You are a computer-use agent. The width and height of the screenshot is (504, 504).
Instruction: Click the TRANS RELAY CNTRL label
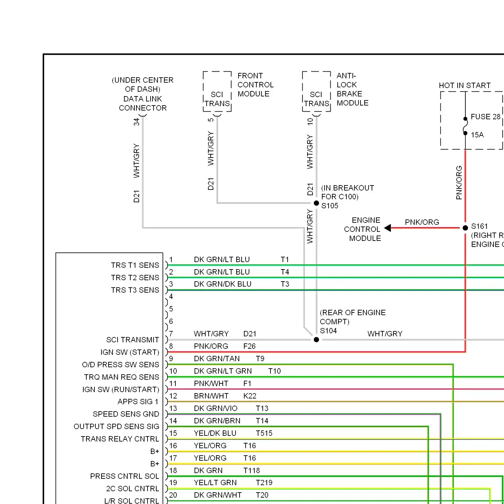coord(120,439)
